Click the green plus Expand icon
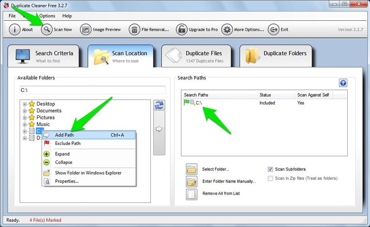 pyautogui.click(x=47, y=154)
